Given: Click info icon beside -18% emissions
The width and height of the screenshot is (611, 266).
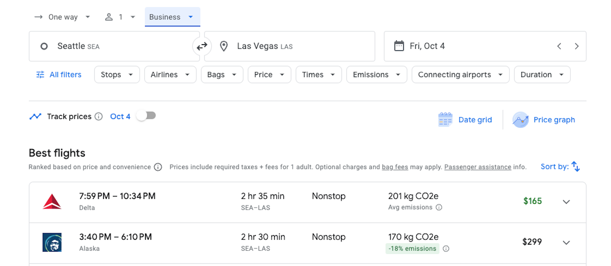Looking at the screenshot, I should point(446,248).
